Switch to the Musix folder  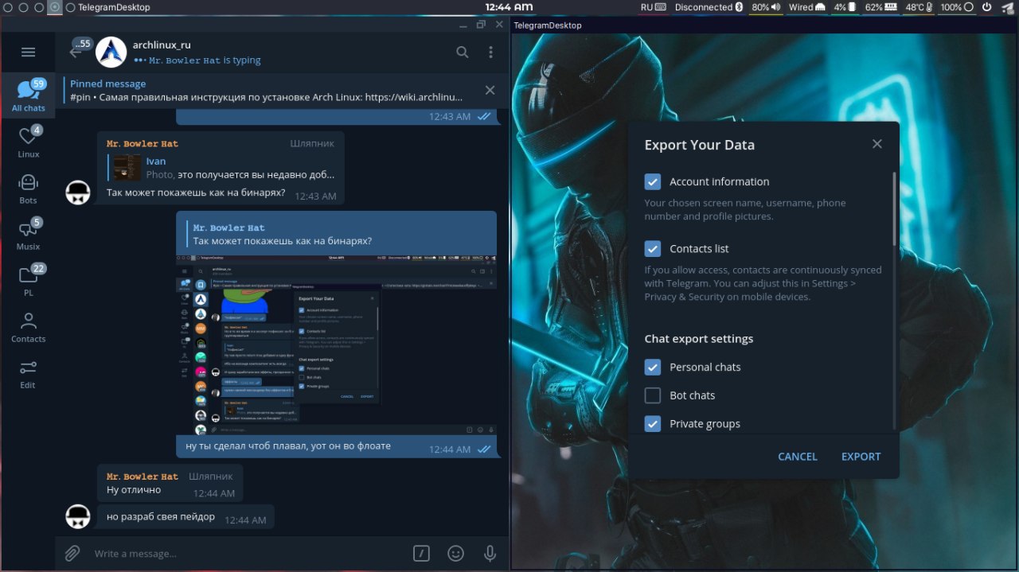[28, 234]
